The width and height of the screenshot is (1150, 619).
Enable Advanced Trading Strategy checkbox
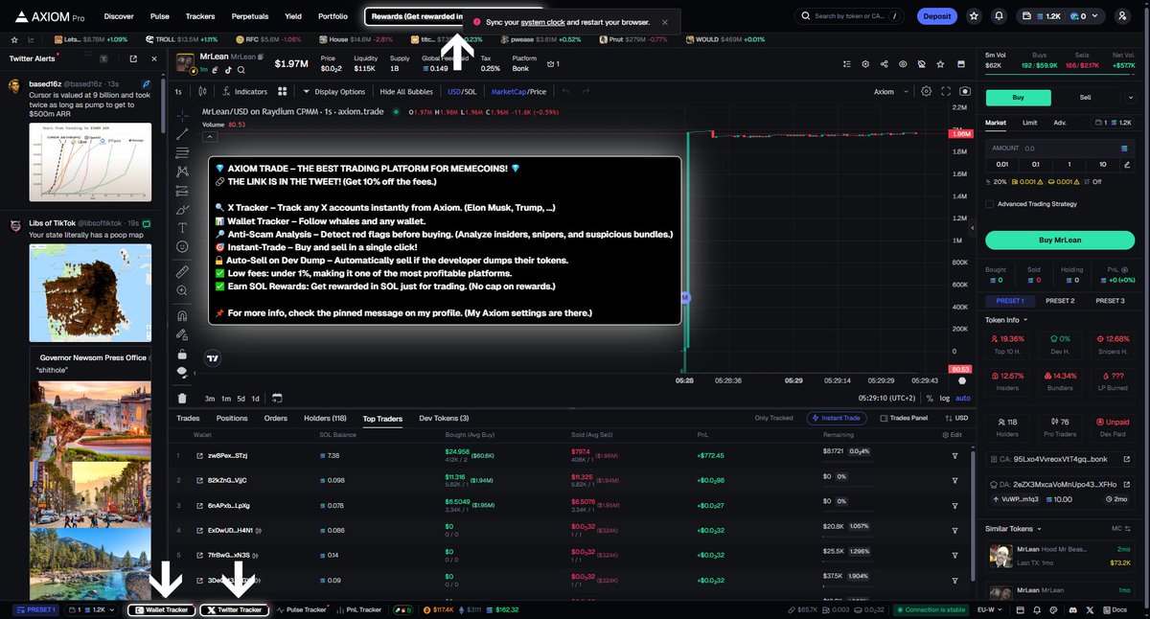pyautogui.click(x=989, y=204)
